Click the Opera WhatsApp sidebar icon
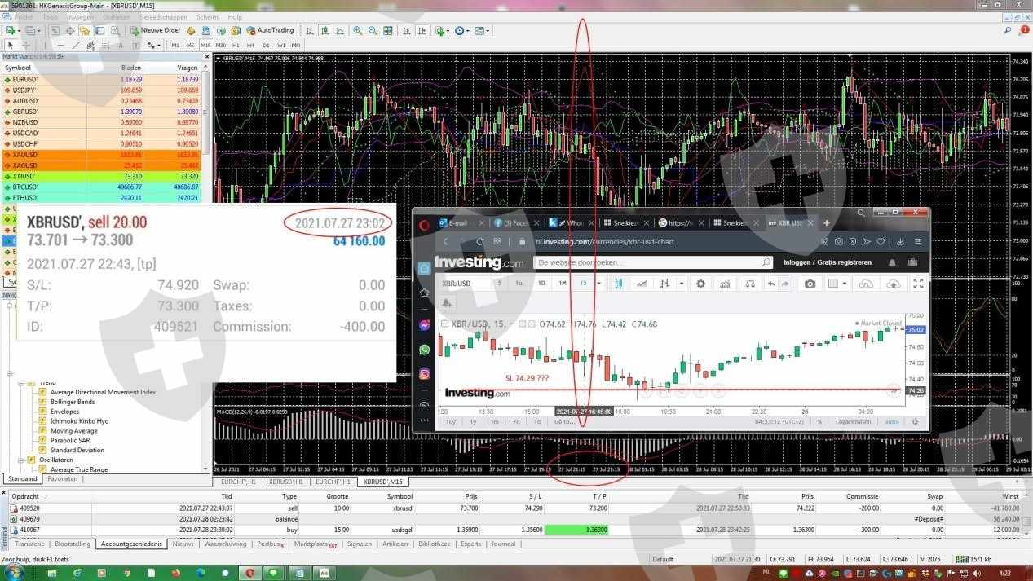This screenshot has height=581, width=1033. [x=425, y=350]
